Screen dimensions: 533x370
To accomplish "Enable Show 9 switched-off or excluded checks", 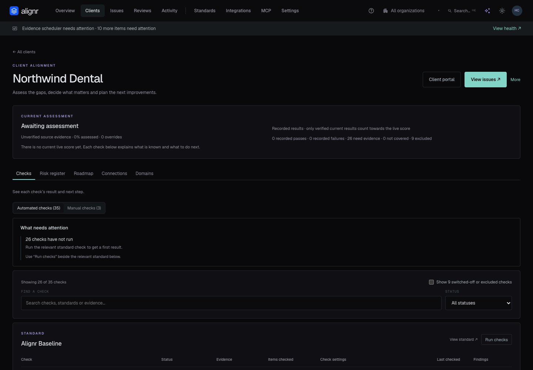I will point(431,282).
